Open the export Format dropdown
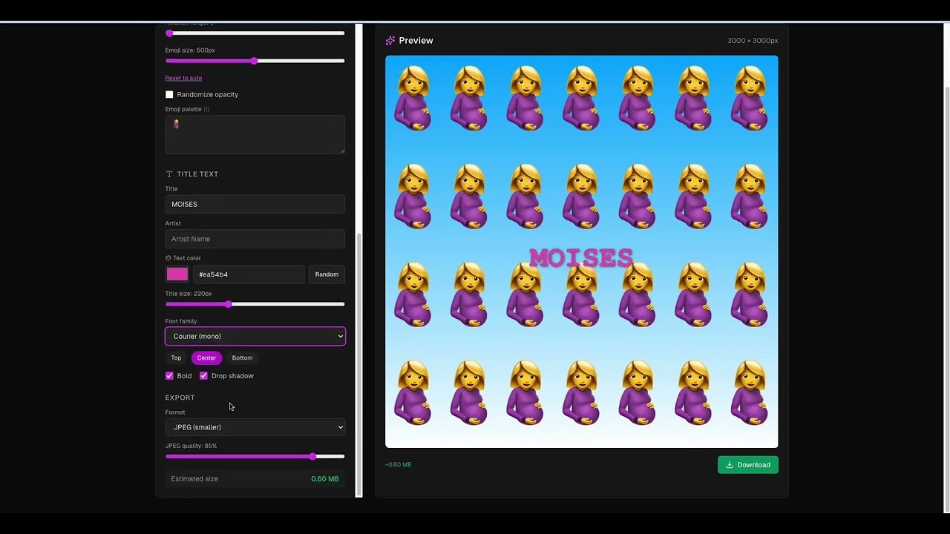This screenshot has height=534, width=950. 255,427
